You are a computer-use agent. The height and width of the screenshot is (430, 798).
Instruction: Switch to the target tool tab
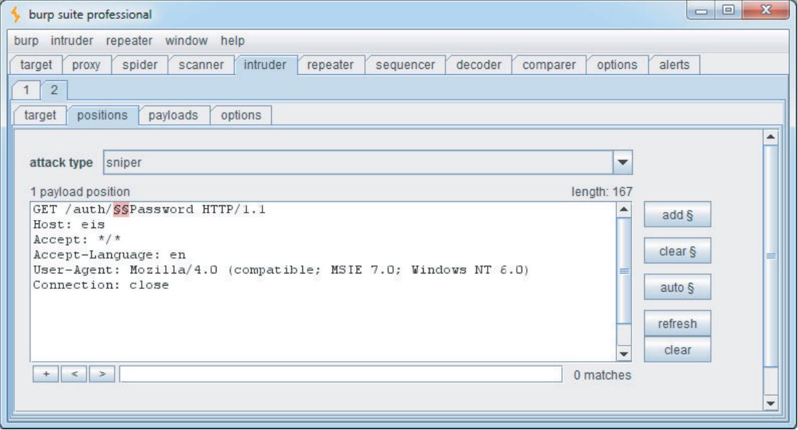point(36,65)
